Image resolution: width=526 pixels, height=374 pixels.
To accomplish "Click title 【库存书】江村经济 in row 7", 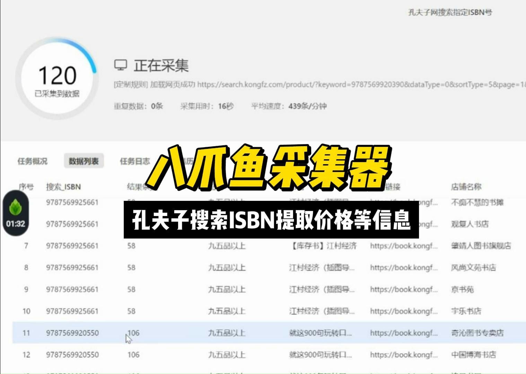I will (323, 246).
